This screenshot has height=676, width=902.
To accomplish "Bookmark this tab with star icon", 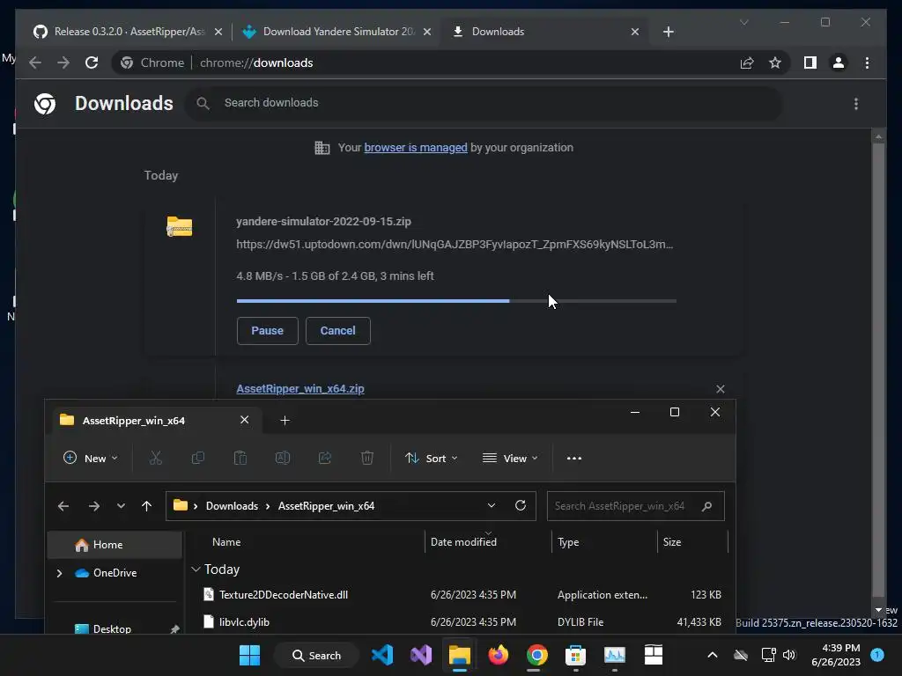I will [x=775, y=62].
